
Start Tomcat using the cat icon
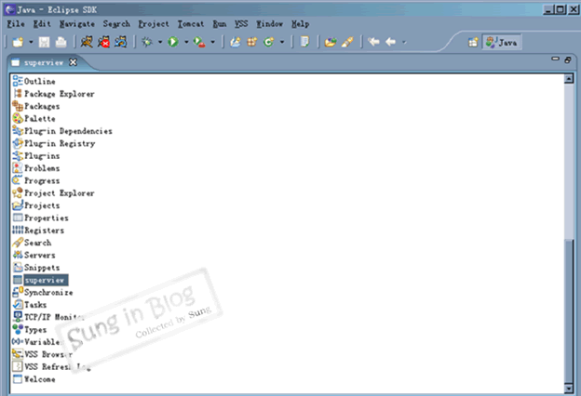pos(87,42)
